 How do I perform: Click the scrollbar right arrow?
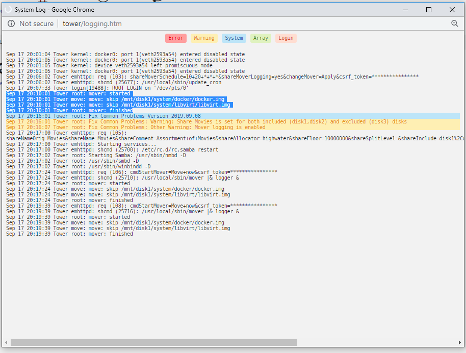460,343
